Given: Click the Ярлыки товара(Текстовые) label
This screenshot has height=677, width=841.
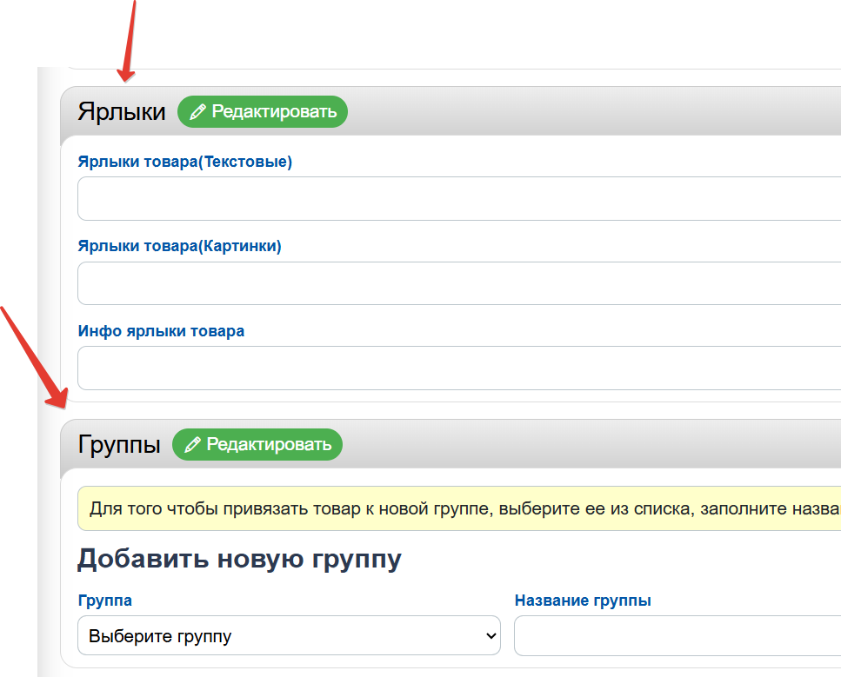Looking at the screenshot, I should (x=184, y=162).
